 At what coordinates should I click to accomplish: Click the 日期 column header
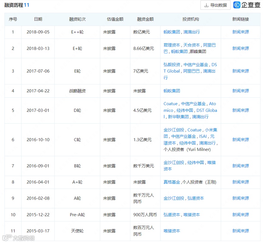(x=38, y=19)
